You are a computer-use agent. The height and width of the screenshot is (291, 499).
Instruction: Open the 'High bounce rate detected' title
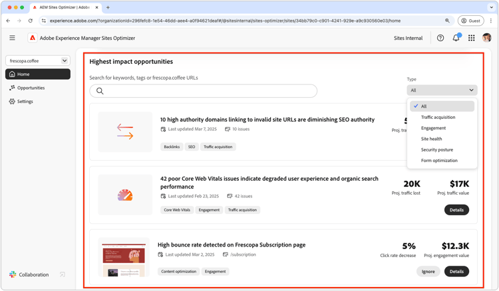pos(232,244)
